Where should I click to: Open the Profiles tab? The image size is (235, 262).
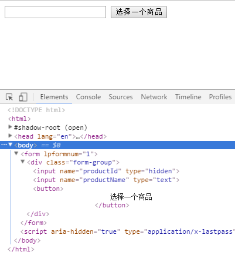click(x=220, y=97)
